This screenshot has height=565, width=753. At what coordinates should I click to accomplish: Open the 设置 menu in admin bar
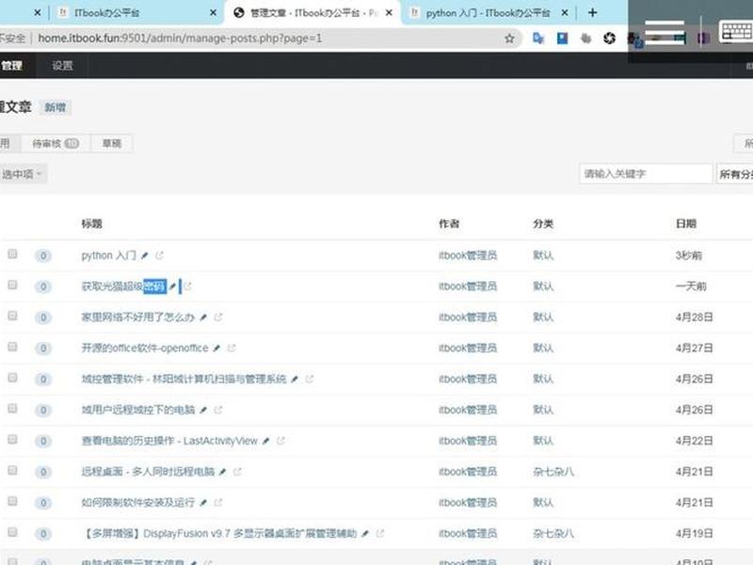click(62, 65)
